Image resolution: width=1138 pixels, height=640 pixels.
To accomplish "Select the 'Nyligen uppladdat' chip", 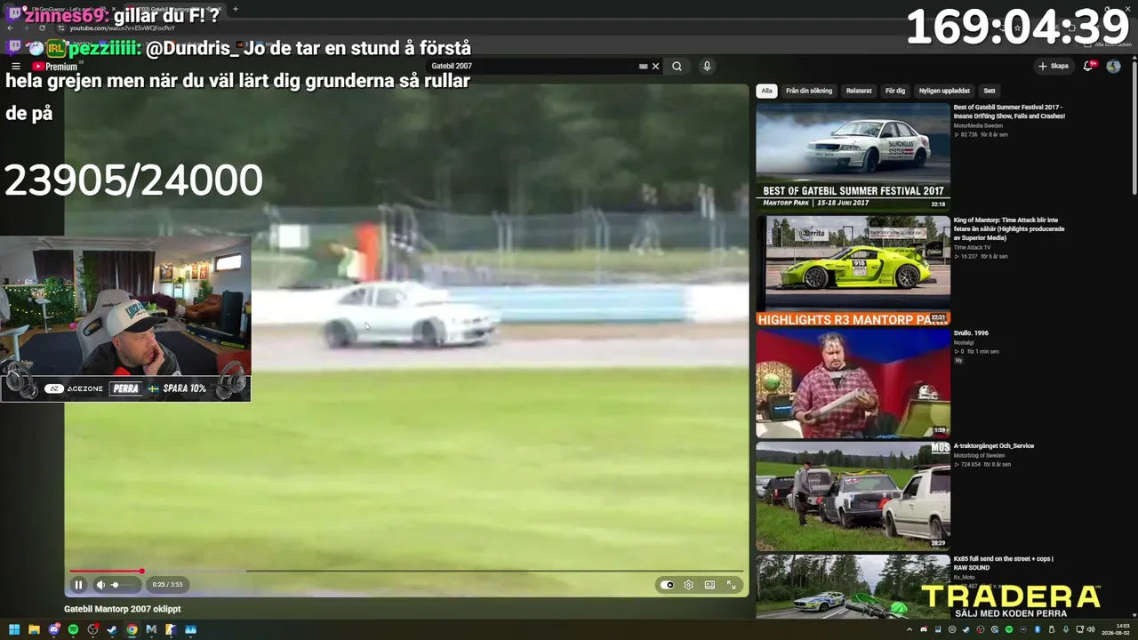I will pos(944,91).
